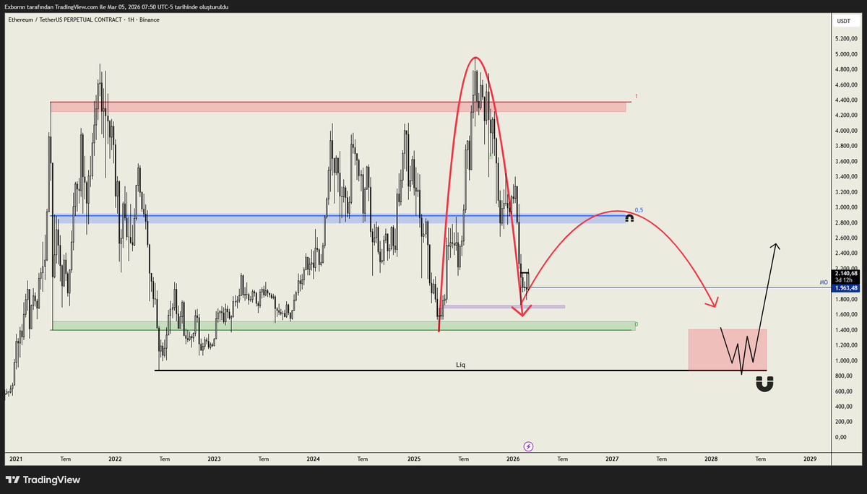Click the 4.400,00 price axis label
This screenshot has width=867, height=494.
846,100
